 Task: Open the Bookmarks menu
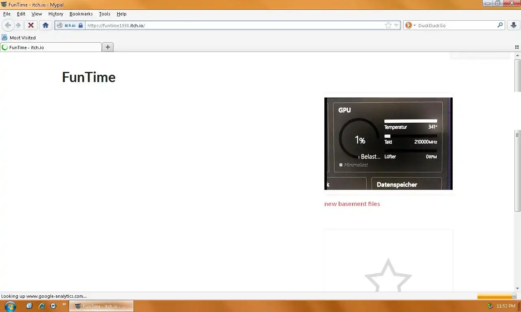tap(81, 14)
